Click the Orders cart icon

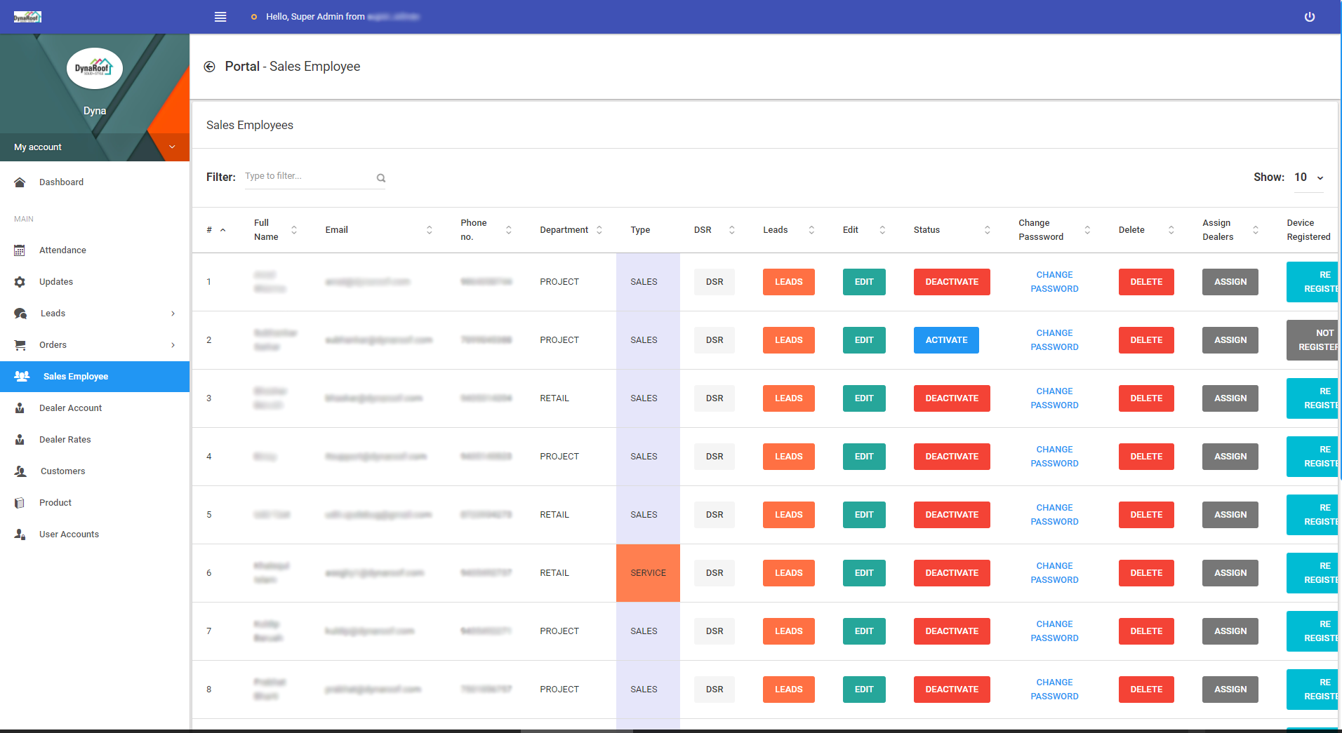(20, 344)
